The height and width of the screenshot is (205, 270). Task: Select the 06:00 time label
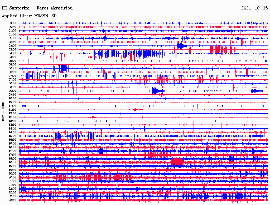pos(12,68)
